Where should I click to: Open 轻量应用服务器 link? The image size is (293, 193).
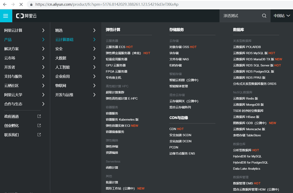click(x=116, y=59)
